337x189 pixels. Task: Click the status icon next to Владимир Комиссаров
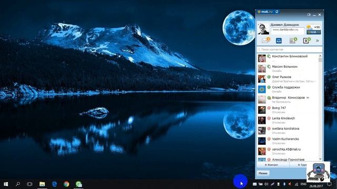click(269, 98)
